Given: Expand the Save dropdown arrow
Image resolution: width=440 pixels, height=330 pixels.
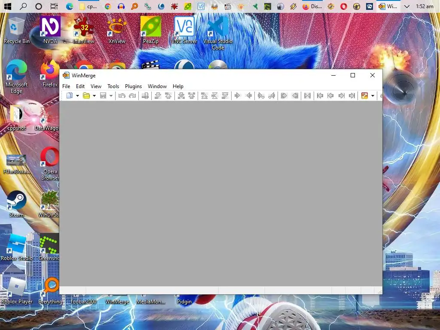Looking at the screenshot, I should tap(111, 96).
